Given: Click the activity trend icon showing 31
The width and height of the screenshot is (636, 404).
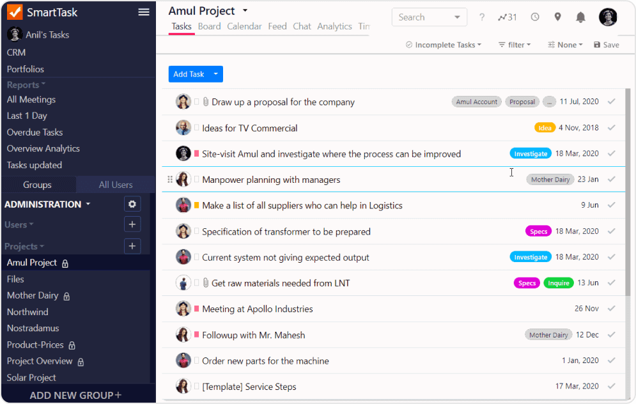Looking at the screenshot, I should pyautogui.click(x=508, y=17).
